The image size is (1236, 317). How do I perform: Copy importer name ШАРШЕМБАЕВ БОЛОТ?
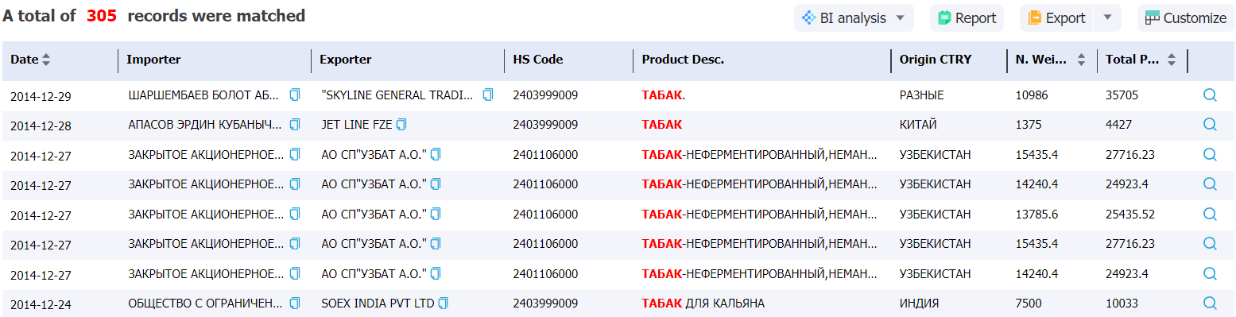[x=295, y=95]
